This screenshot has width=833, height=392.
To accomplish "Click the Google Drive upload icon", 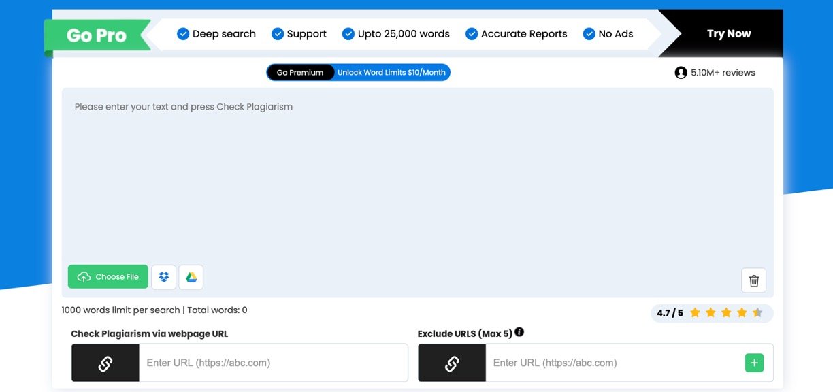I will [x=191, y=277].
